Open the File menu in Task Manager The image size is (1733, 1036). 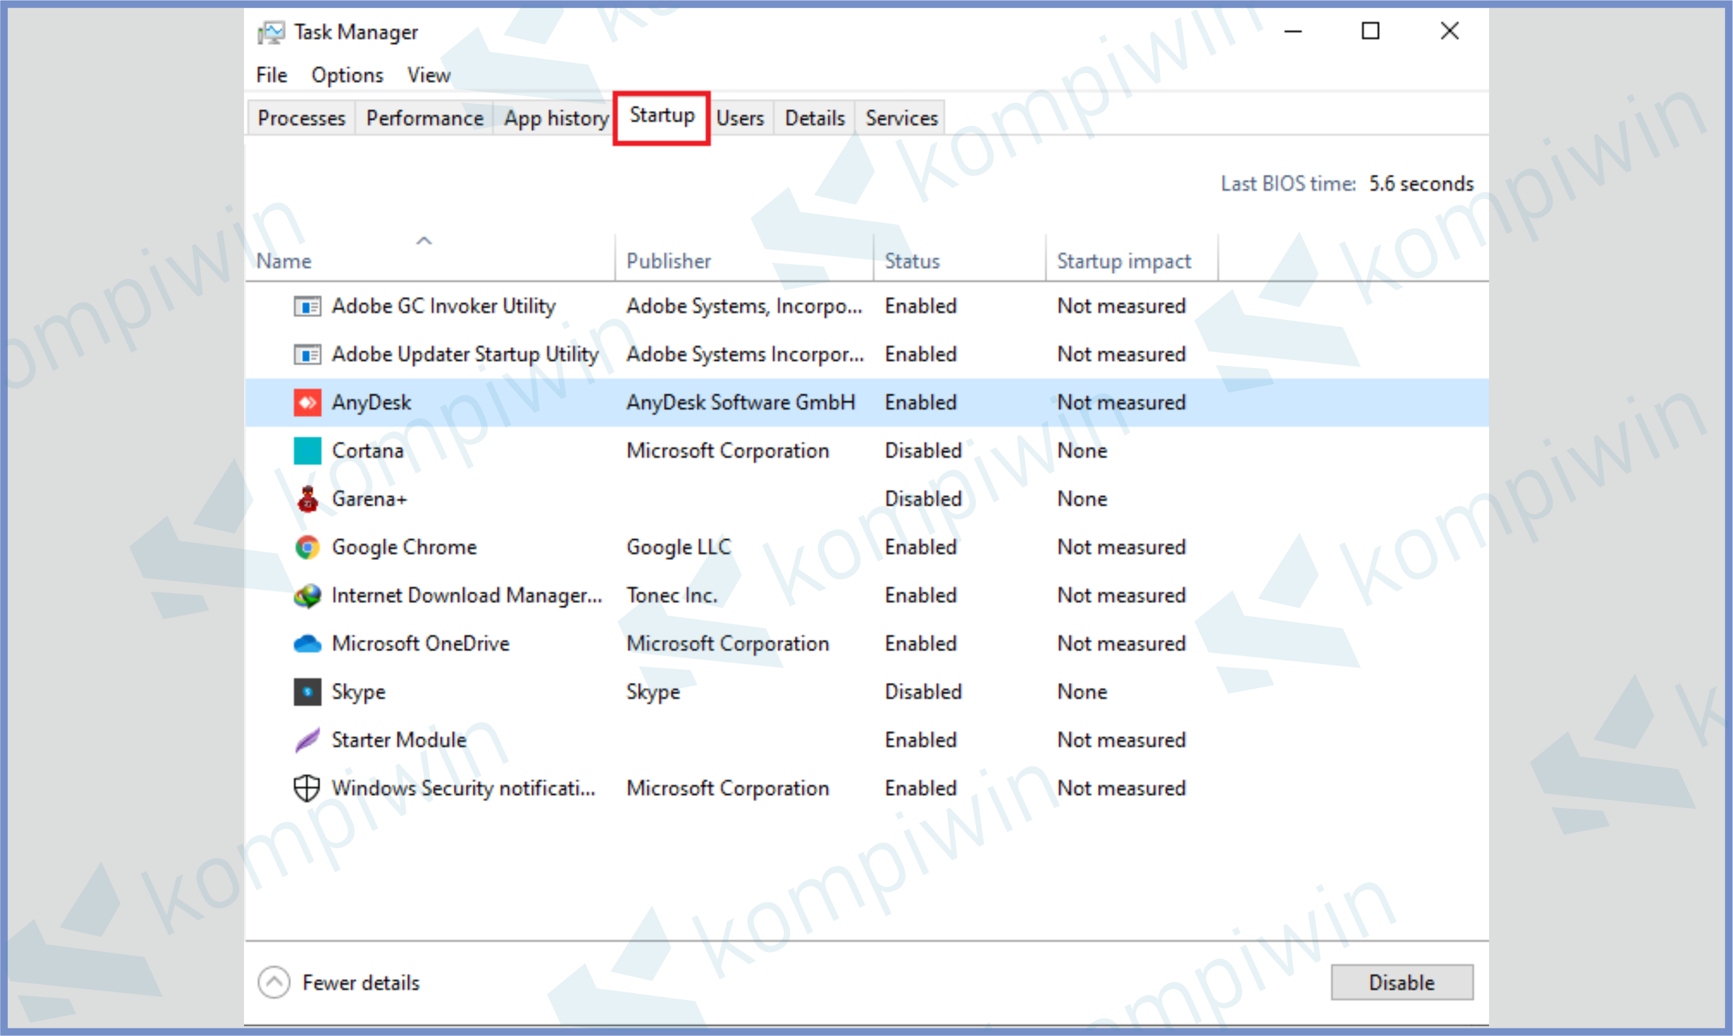pos(270,74)
